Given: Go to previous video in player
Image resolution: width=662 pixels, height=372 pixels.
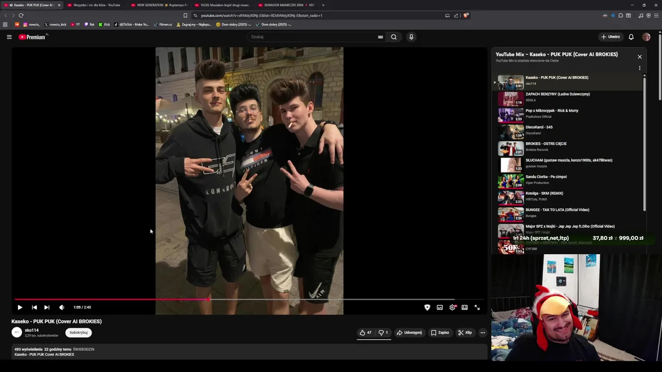Looking at the screenshot, I should (x=34, y=307).
